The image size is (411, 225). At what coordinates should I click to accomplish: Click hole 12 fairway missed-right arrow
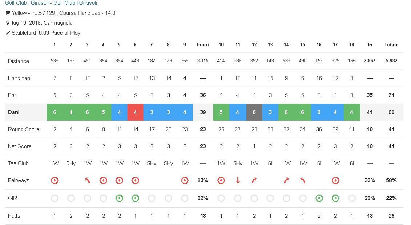pyautogui.click(x=254, y=180)
